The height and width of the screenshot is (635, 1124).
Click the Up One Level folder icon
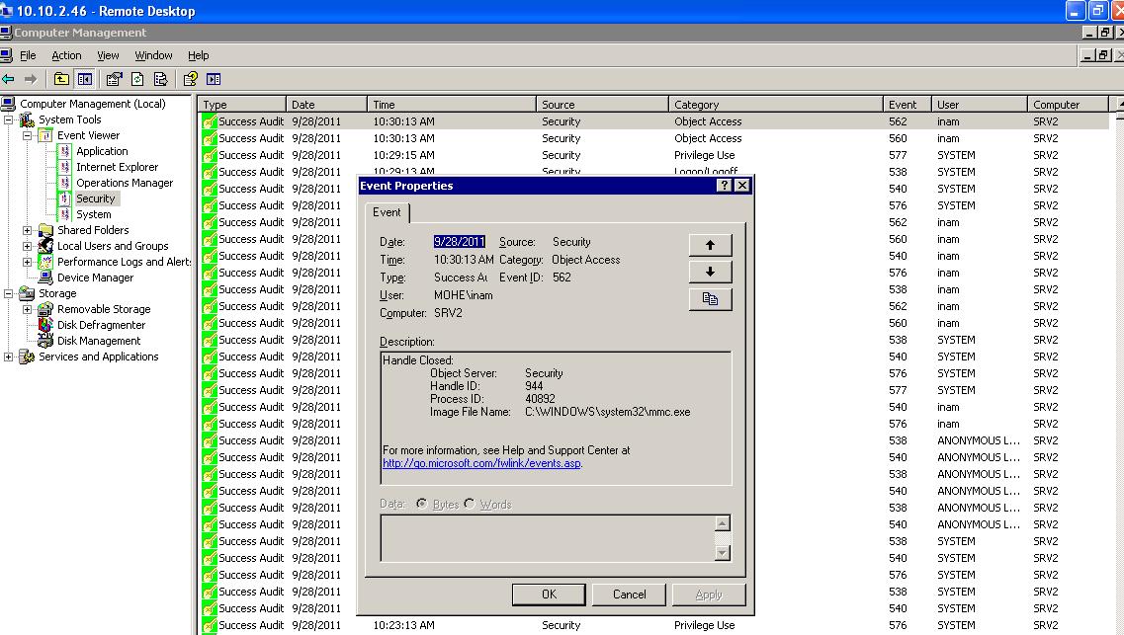coord(61,80)
